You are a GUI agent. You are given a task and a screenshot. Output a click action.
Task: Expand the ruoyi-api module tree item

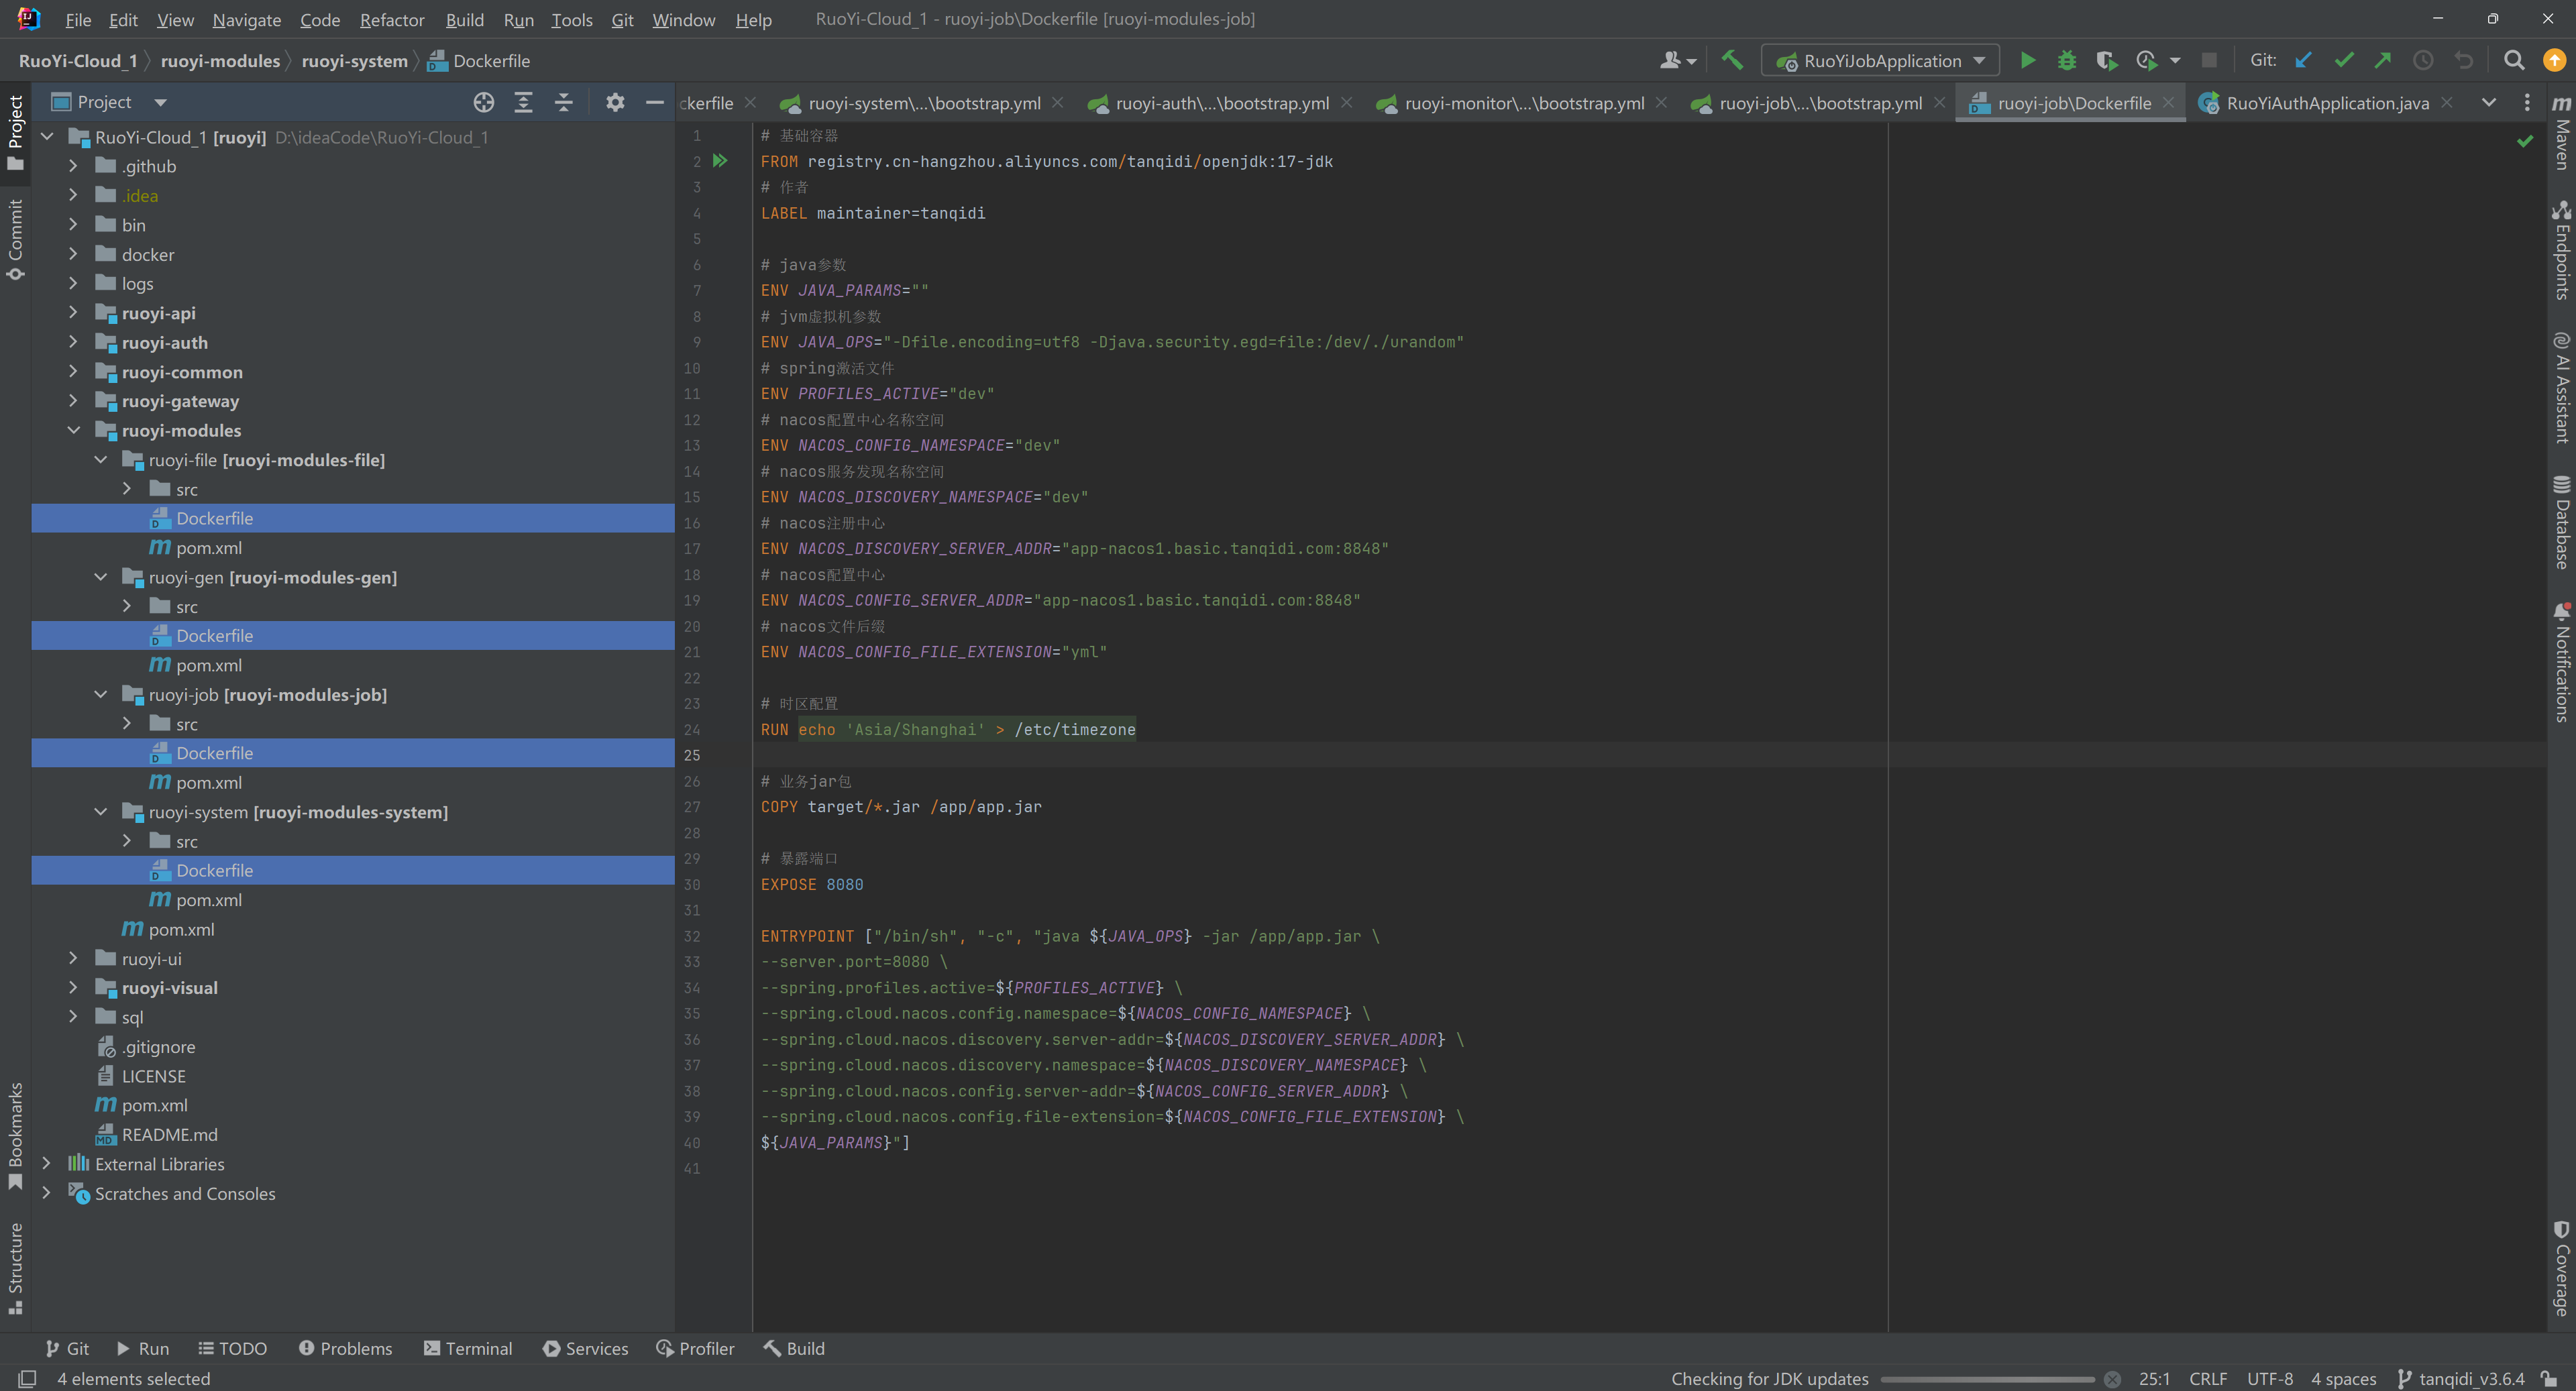point(72,312)
